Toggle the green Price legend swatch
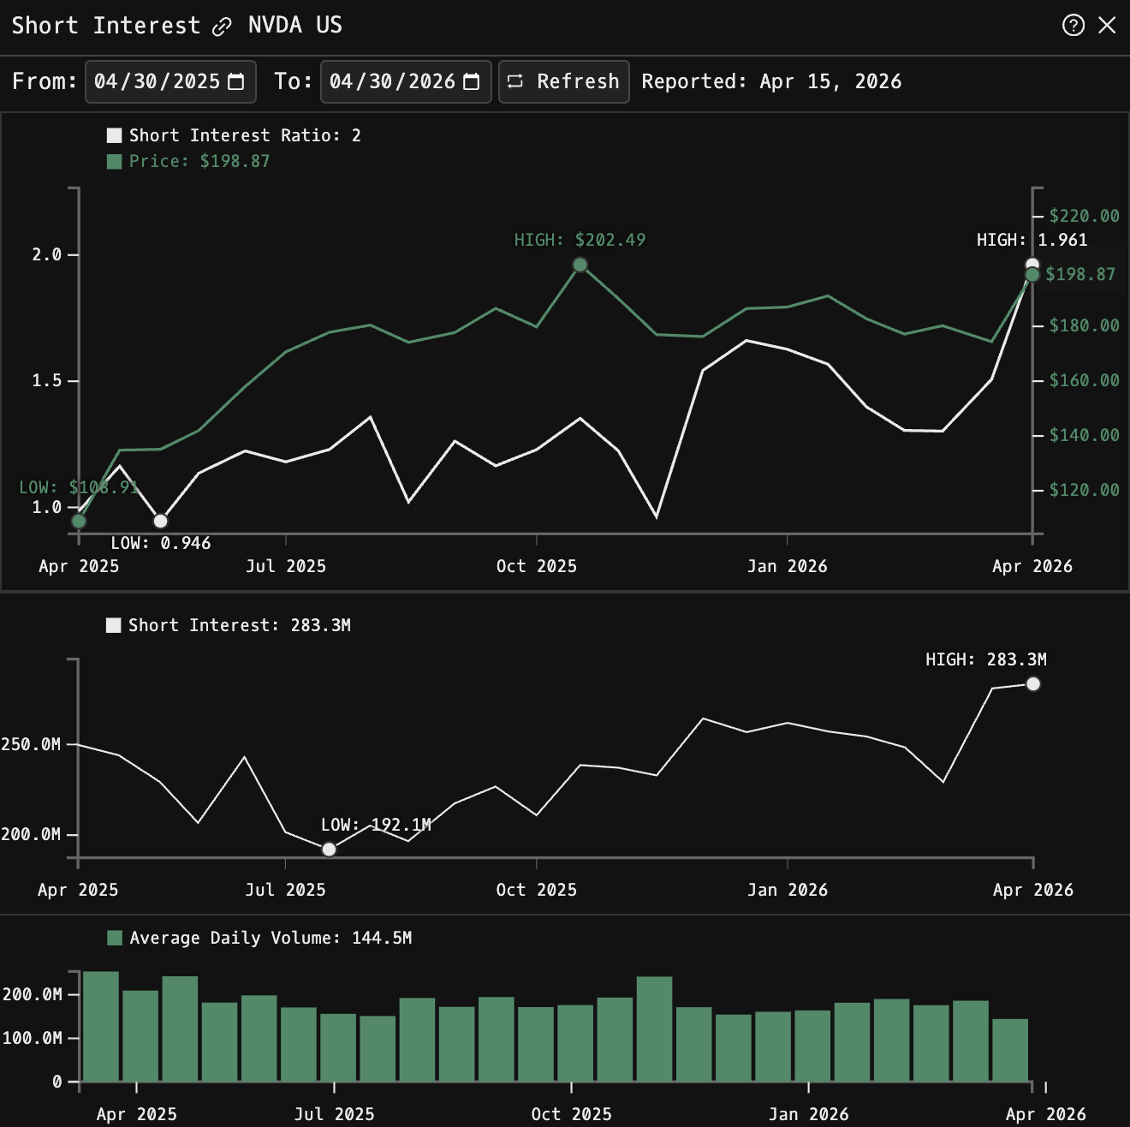 pos(114,161)
